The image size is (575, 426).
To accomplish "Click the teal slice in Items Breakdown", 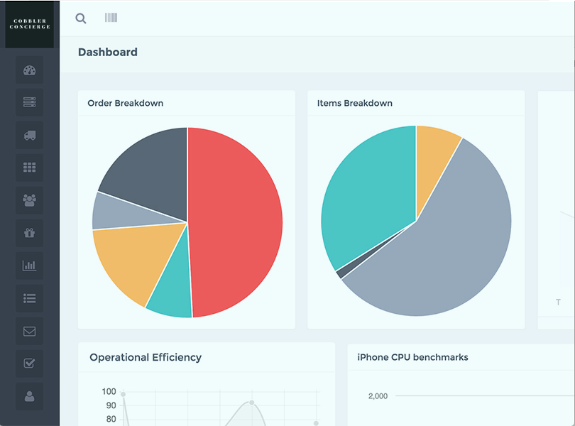I will tap(362, 199).
